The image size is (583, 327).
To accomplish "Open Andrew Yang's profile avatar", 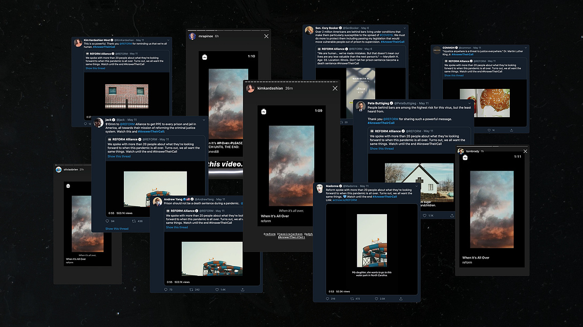I will click(158, 201).
